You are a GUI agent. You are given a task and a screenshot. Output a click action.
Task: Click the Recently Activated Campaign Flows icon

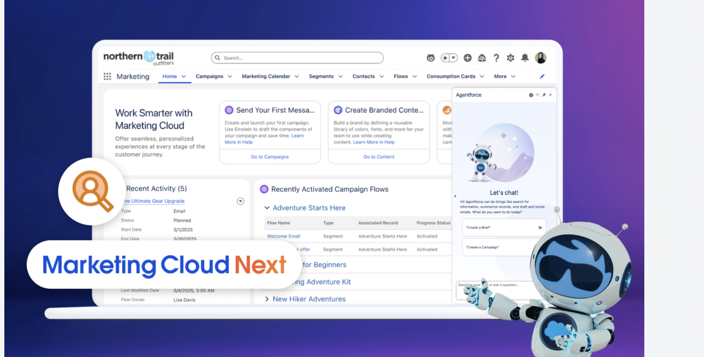click(264, 189)
